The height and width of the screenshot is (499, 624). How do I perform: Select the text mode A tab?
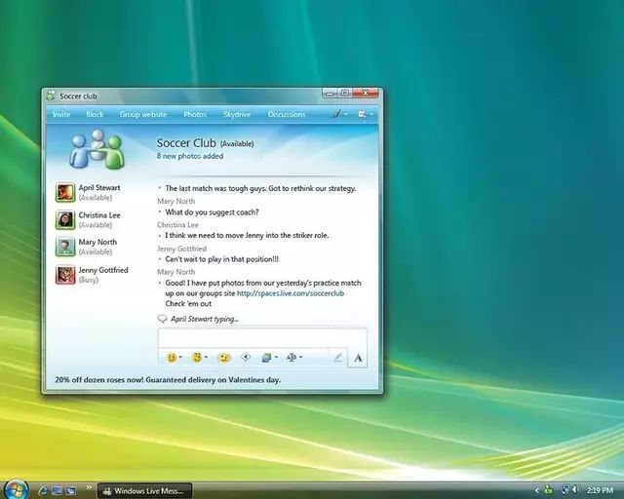(358, 358)
